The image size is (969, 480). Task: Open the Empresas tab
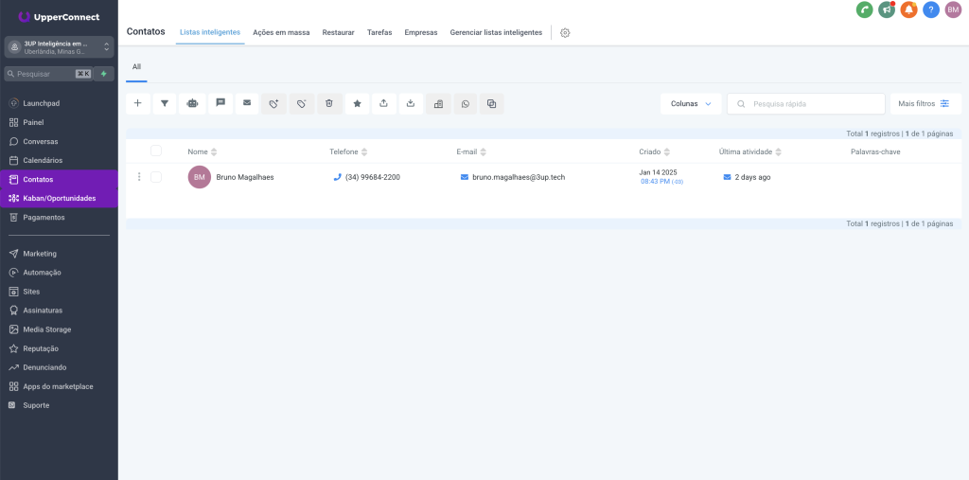point(420,32)
